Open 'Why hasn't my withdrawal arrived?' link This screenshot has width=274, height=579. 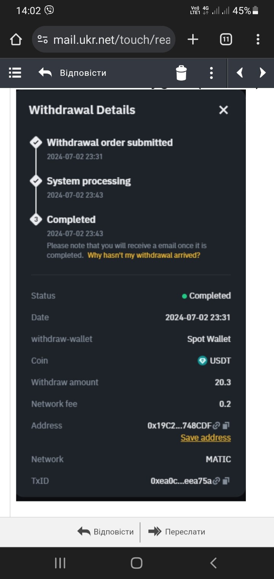click(x=144, y=255)
